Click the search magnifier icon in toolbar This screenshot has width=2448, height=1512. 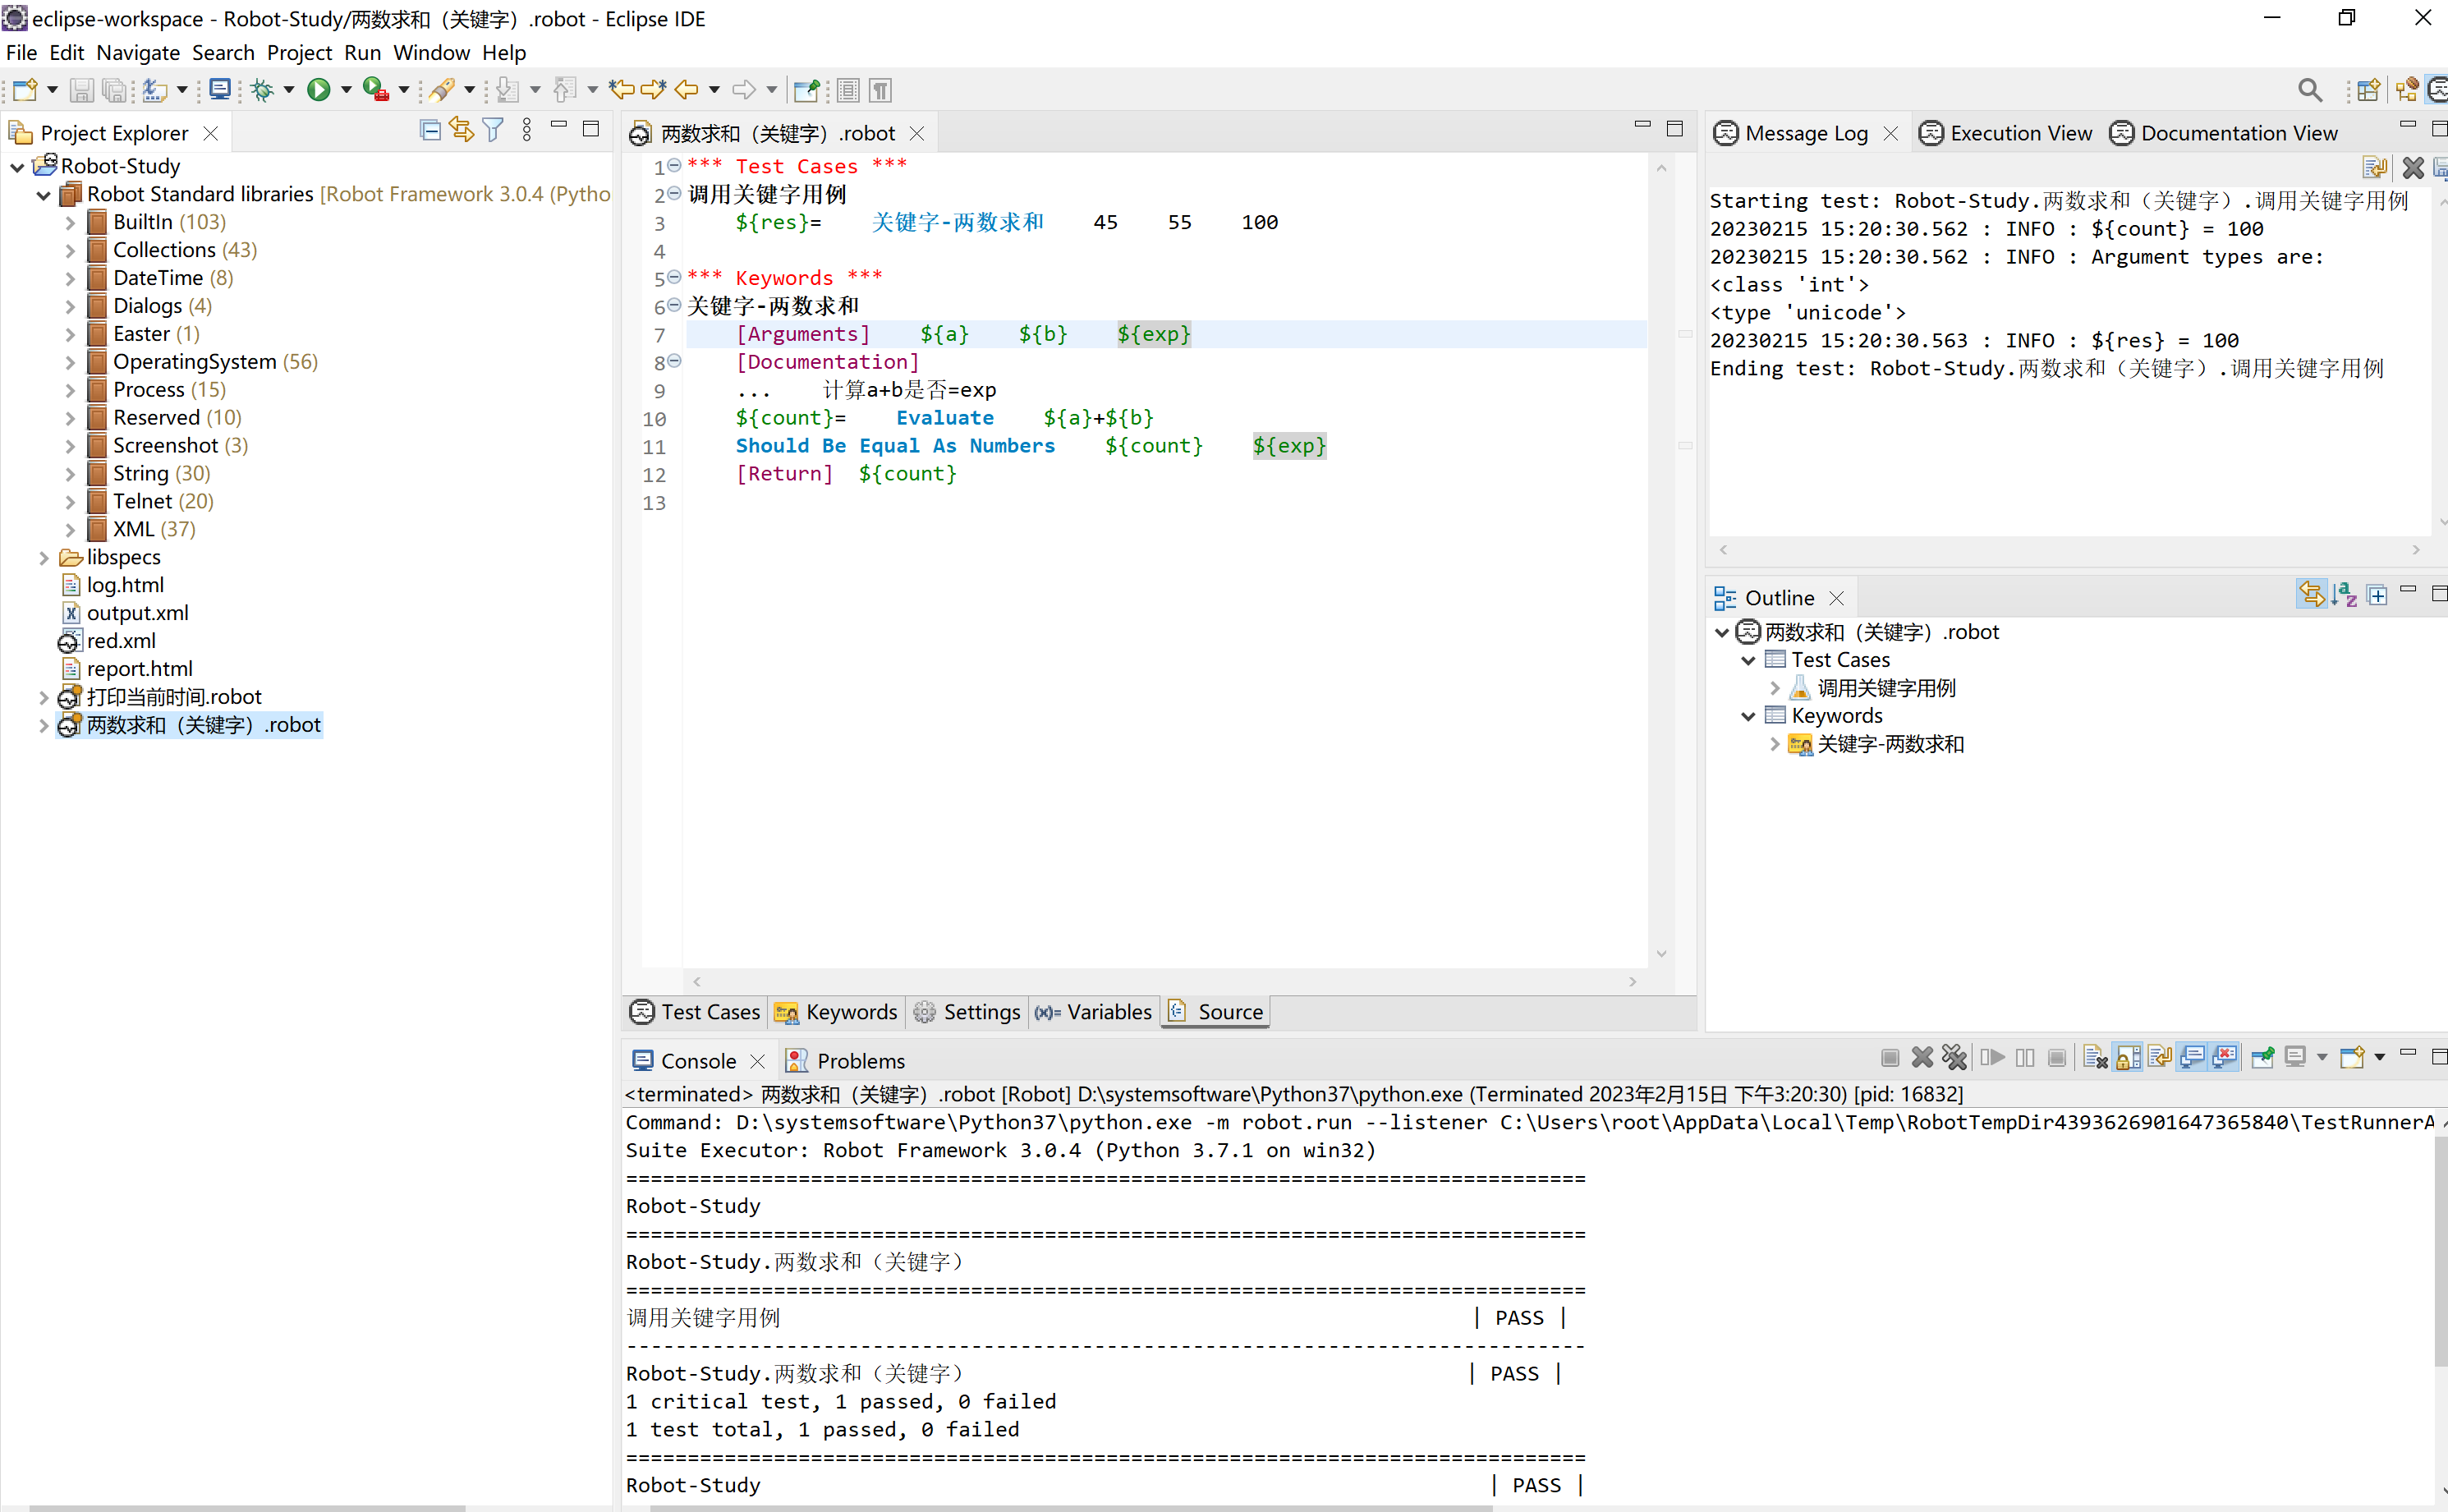pos(2310,90)
